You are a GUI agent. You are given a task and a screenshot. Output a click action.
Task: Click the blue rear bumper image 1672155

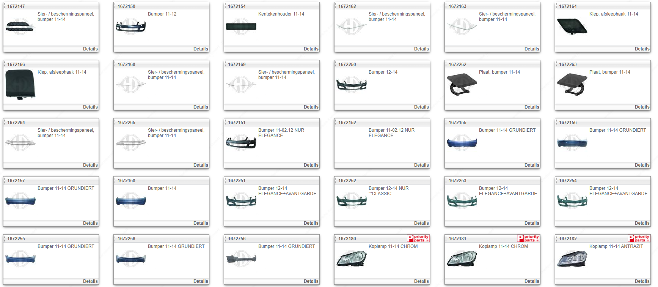(x=462, y=143)
